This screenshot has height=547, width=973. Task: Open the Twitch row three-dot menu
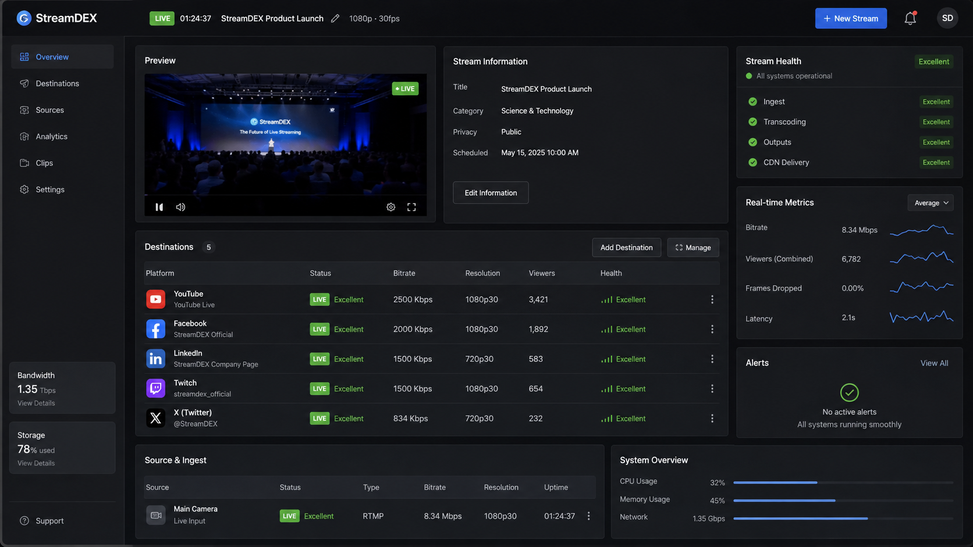[x=712, y=389]
